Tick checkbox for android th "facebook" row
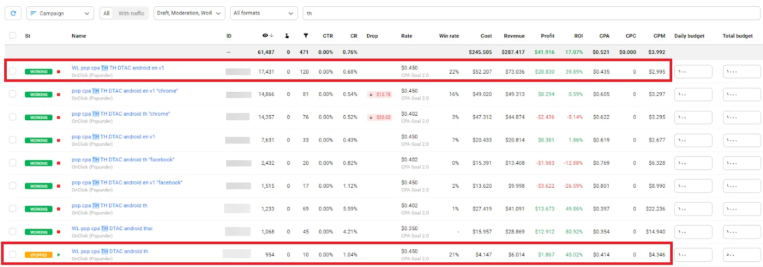Viewport: 763px width, 267px height. pyautogui.click(x=13, y=163)
